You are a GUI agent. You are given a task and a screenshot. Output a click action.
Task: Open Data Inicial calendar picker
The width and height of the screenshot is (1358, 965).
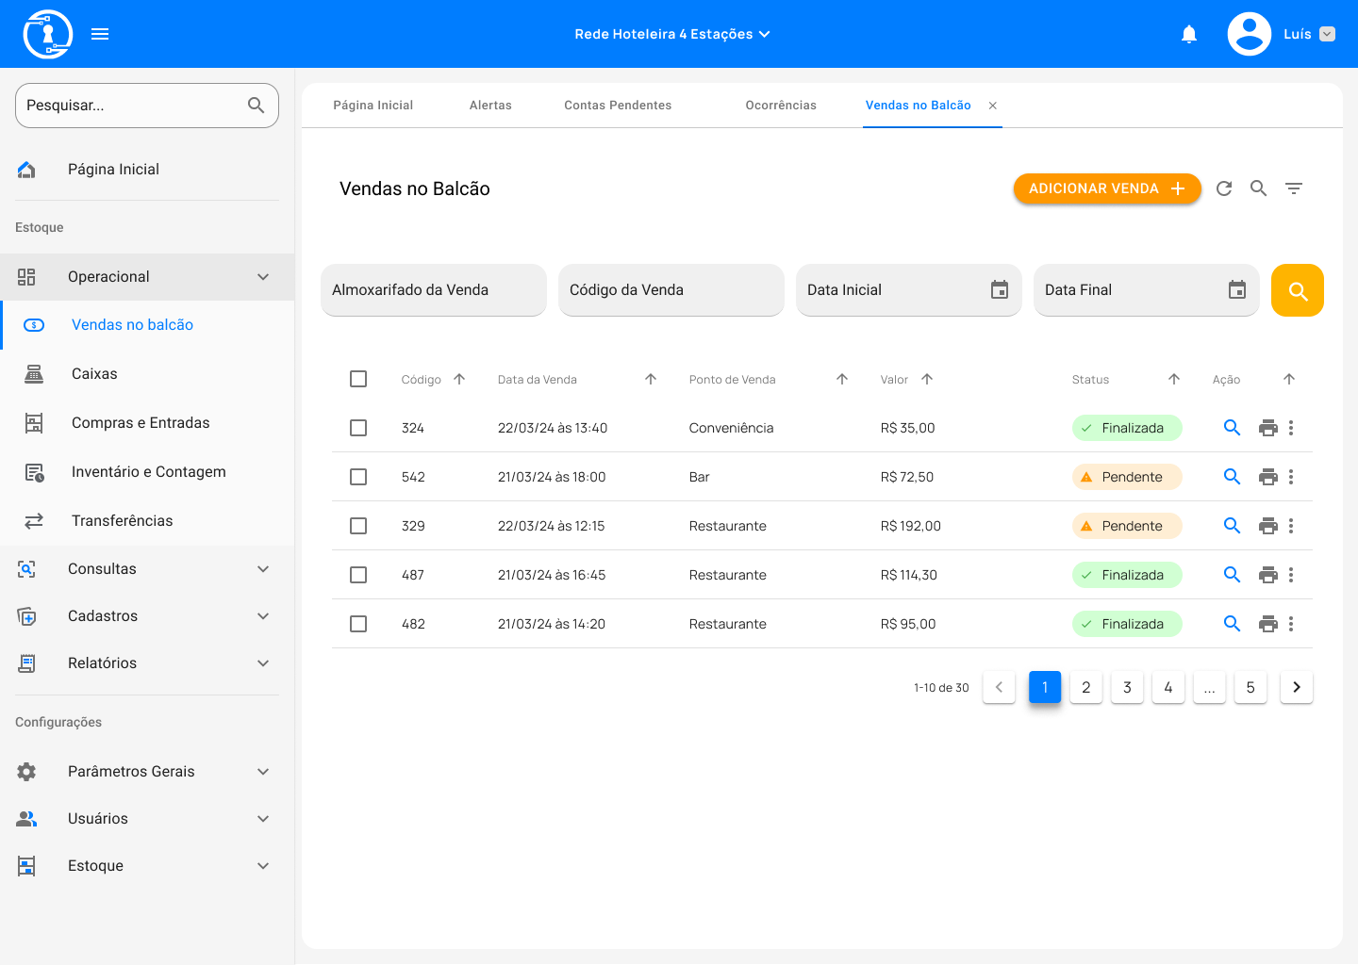pos(1000,290)
